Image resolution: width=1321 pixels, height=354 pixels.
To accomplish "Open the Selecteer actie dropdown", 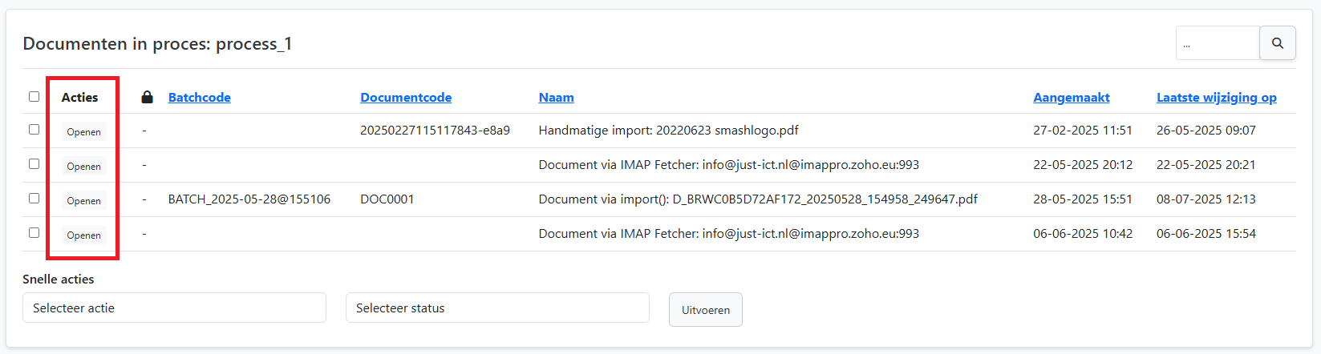I will coord(174,308).
